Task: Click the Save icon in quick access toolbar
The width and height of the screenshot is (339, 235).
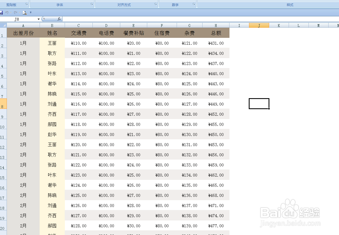Action: pos(1,13)
